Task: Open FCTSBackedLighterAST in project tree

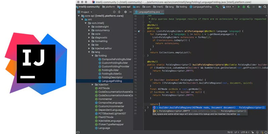Action: [112, 114]
